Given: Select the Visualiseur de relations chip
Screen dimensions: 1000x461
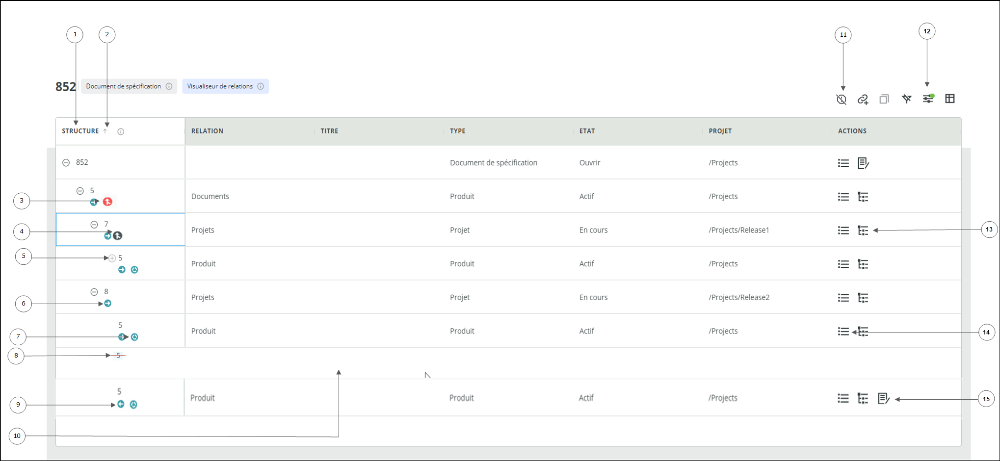Looking at the screenshot, I should [225, 86].
